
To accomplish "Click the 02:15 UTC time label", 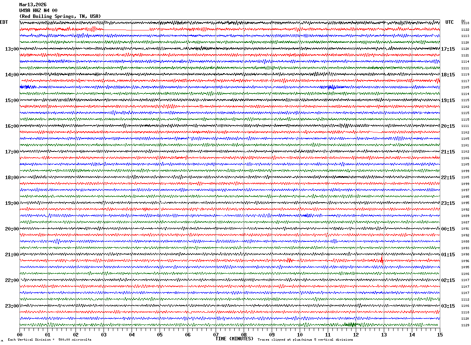I will pos(448,280).
